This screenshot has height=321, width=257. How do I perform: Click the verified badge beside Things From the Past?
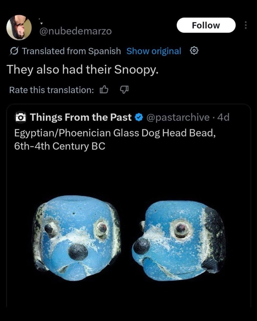[x=138, y=117]
